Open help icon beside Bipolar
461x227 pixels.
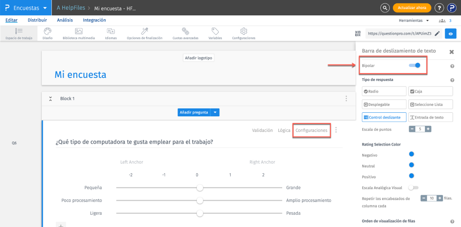pyautogui.click(x=453, y=66)
